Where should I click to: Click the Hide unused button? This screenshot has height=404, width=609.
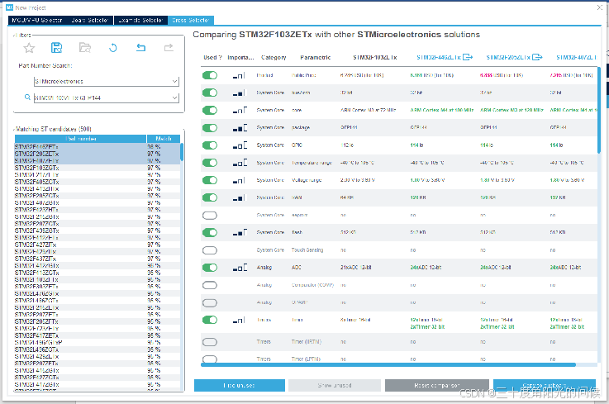(x=240, y=385)
